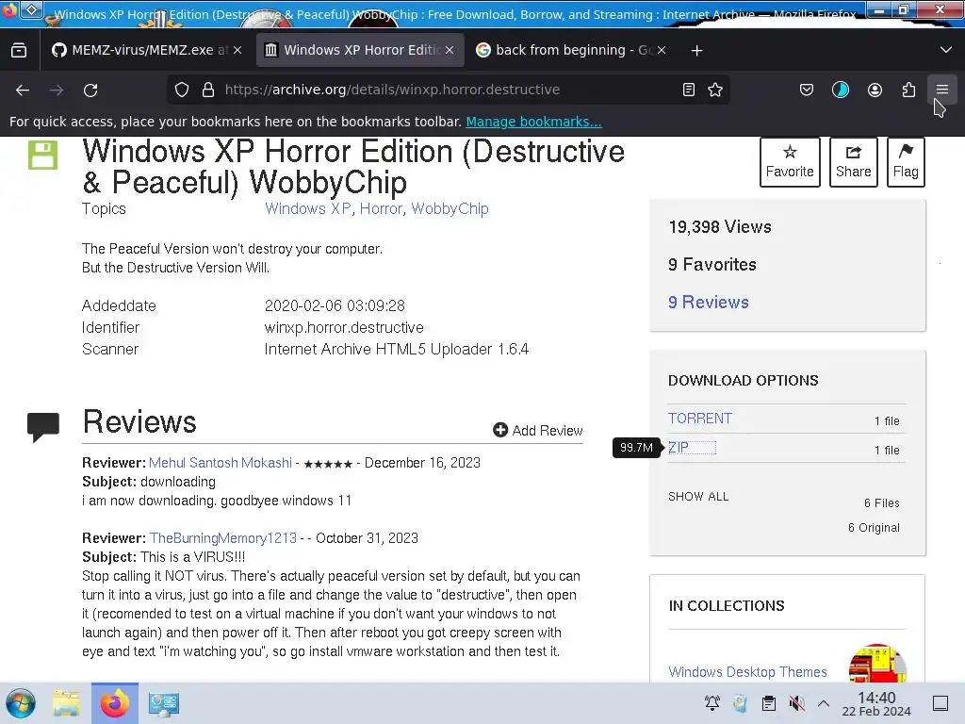Open a new tab with the plus button
This screenshot has width=965, height=724.
(696, 51)
